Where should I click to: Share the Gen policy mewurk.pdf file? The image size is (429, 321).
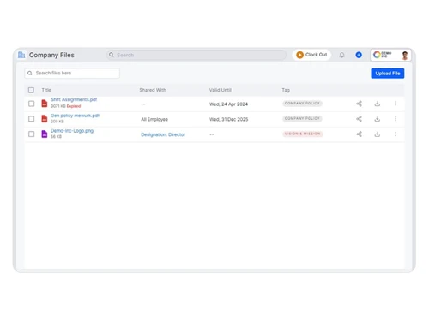point(359,119)
